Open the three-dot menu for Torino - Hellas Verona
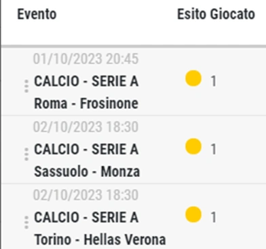Image resolution: width=266 pixels, height=249 pixels. click(26, 222)
